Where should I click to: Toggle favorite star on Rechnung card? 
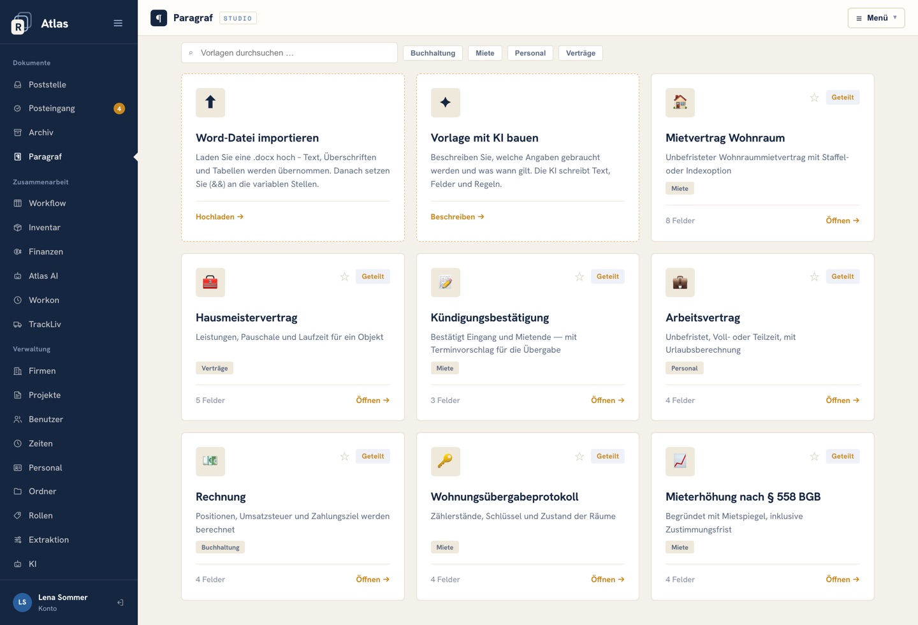point(344,457)
